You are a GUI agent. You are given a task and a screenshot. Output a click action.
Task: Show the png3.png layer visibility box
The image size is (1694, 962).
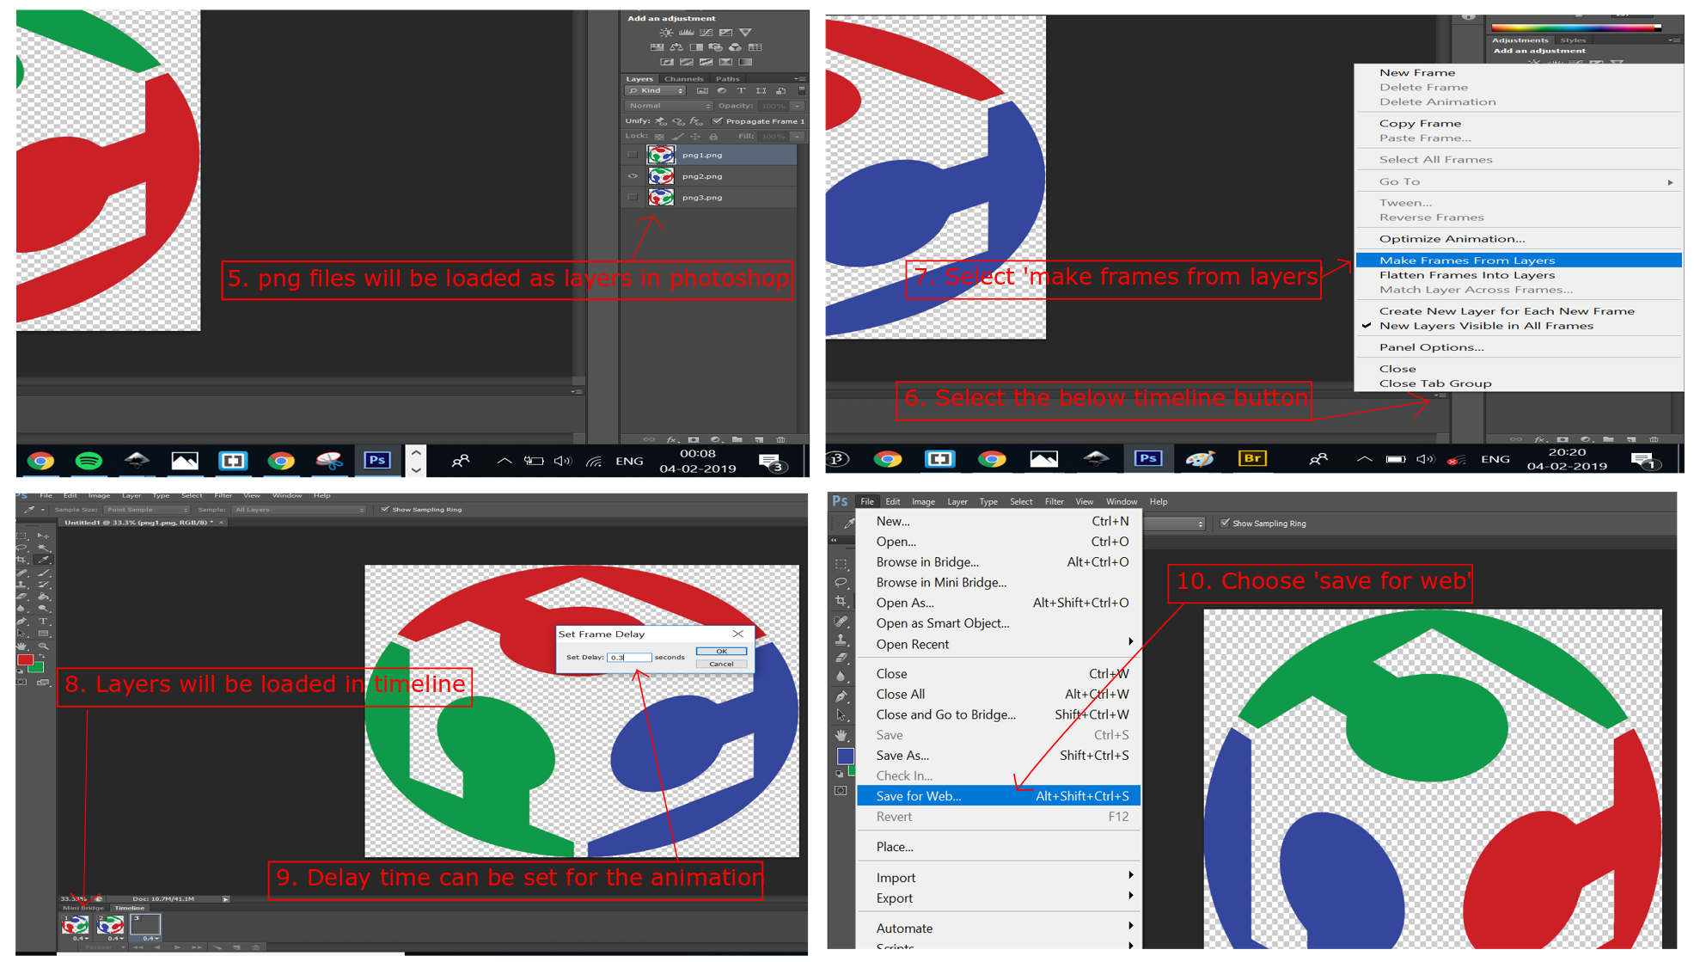[x=633, y=198]
